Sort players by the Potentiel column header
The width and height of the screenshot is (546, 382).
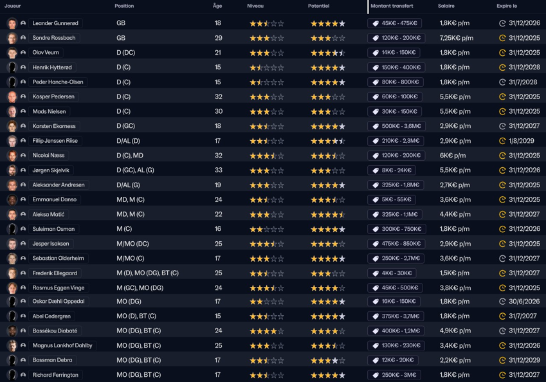click(318, 6)
